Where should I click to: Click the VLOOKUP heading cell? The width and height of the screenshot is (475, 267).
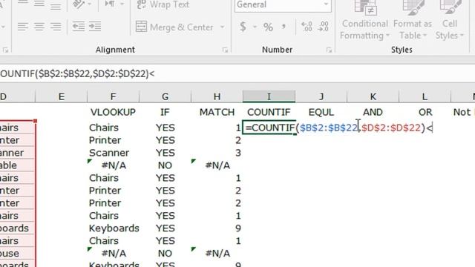click(x=113, y=112)
